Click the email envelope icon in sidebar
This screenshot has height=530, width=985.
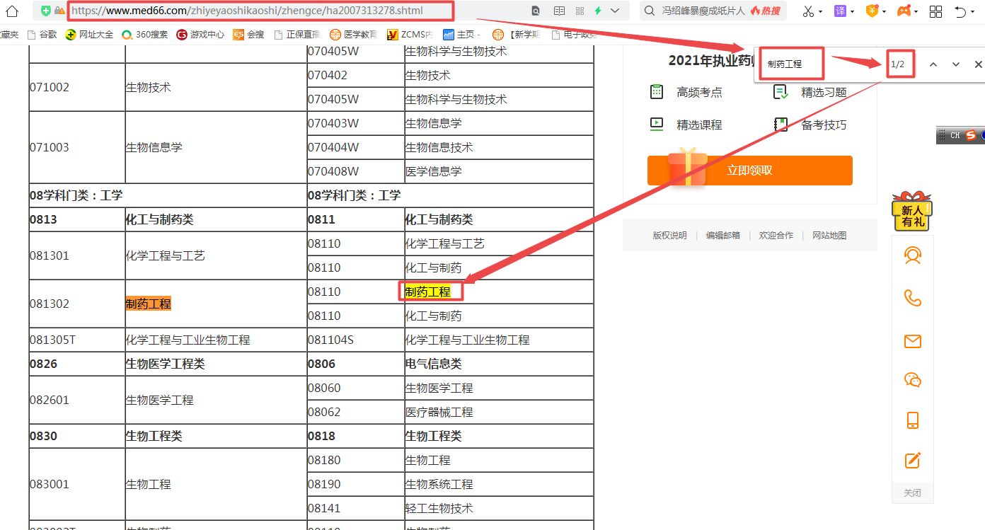pyautogui.click(x=912, y=342)
